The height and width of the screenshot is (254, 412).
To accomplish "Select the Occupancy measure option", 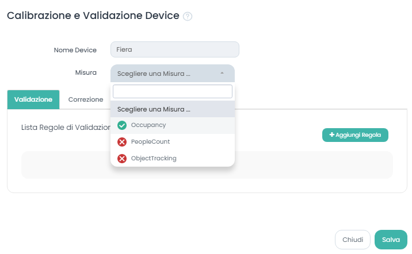I will (x=148, y=125).
